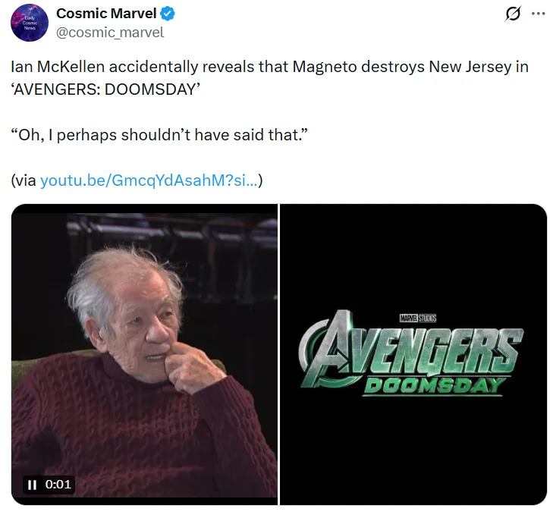
Task: Open the Cosmic Marvel display name
Action: click(106, 14)
